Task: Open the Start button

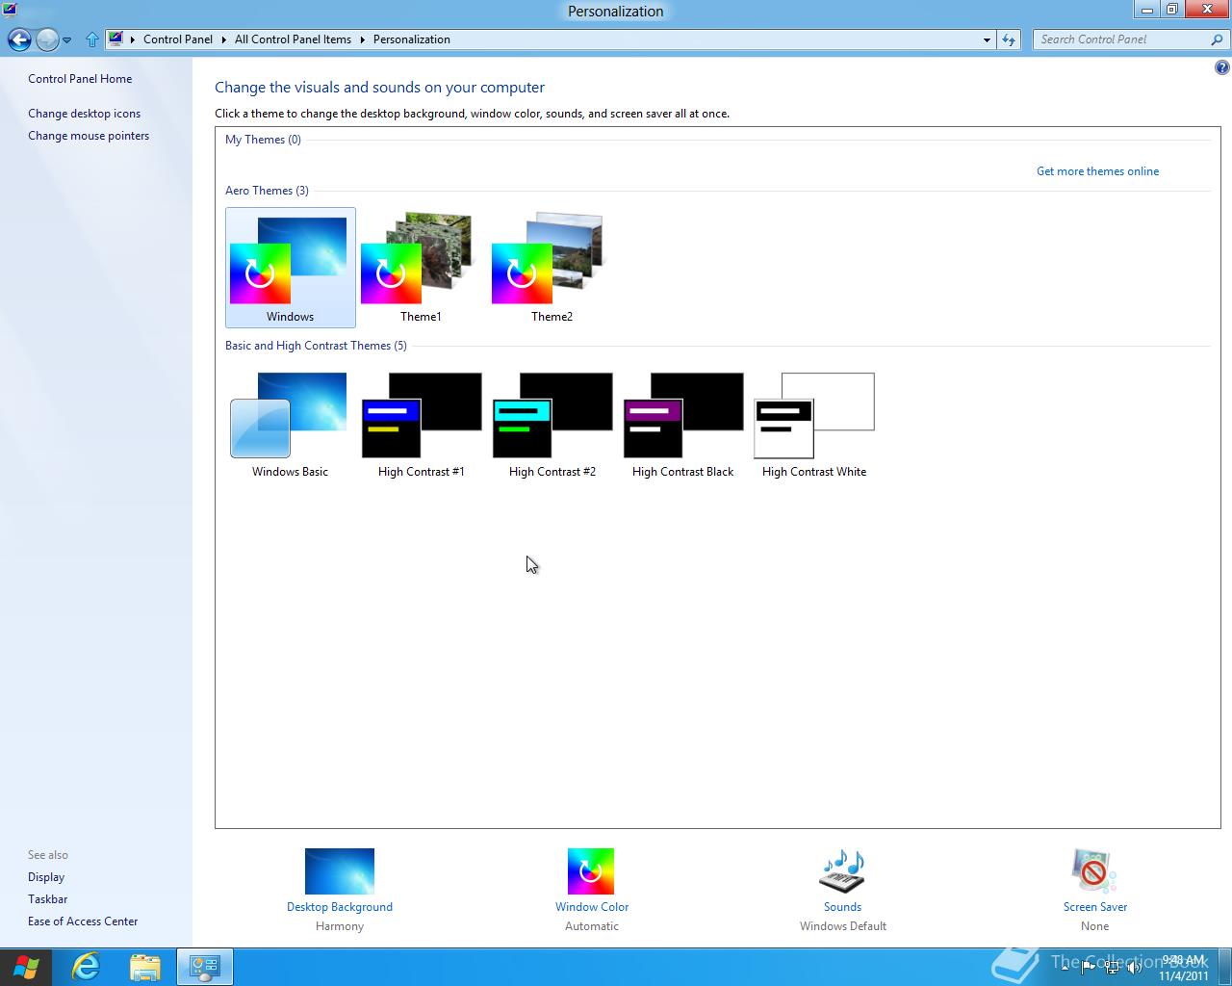Action: click(26, 967)
